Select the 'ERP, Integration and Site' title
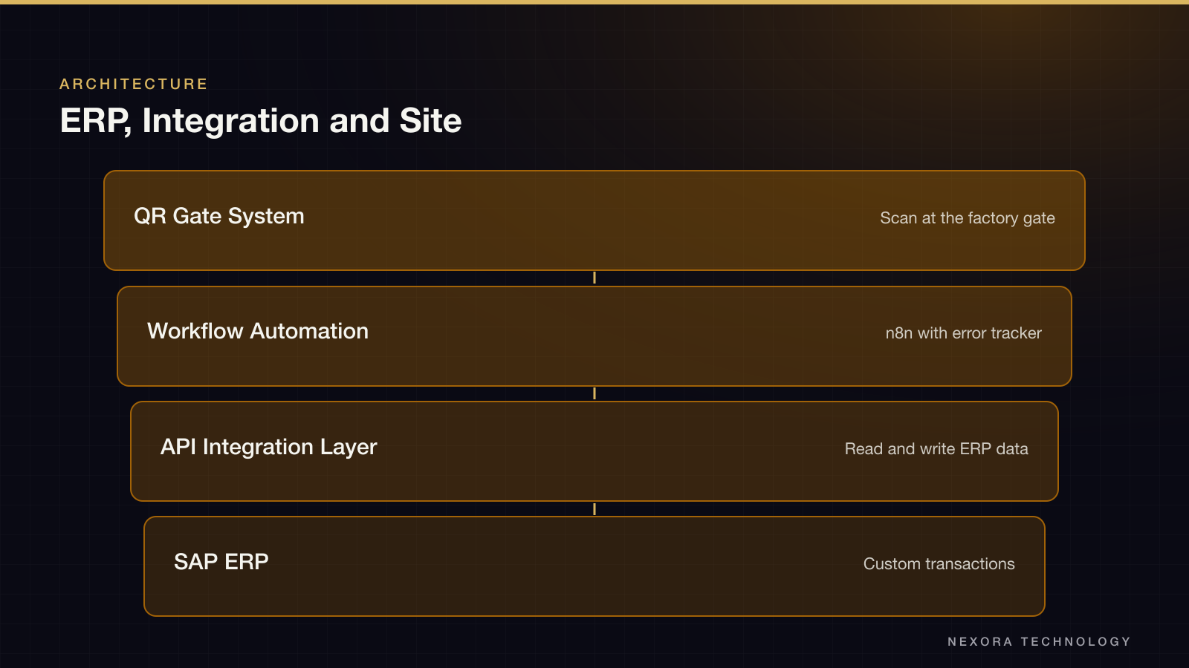The width and height of the screenshot is (1189, 668). point(261,121)
